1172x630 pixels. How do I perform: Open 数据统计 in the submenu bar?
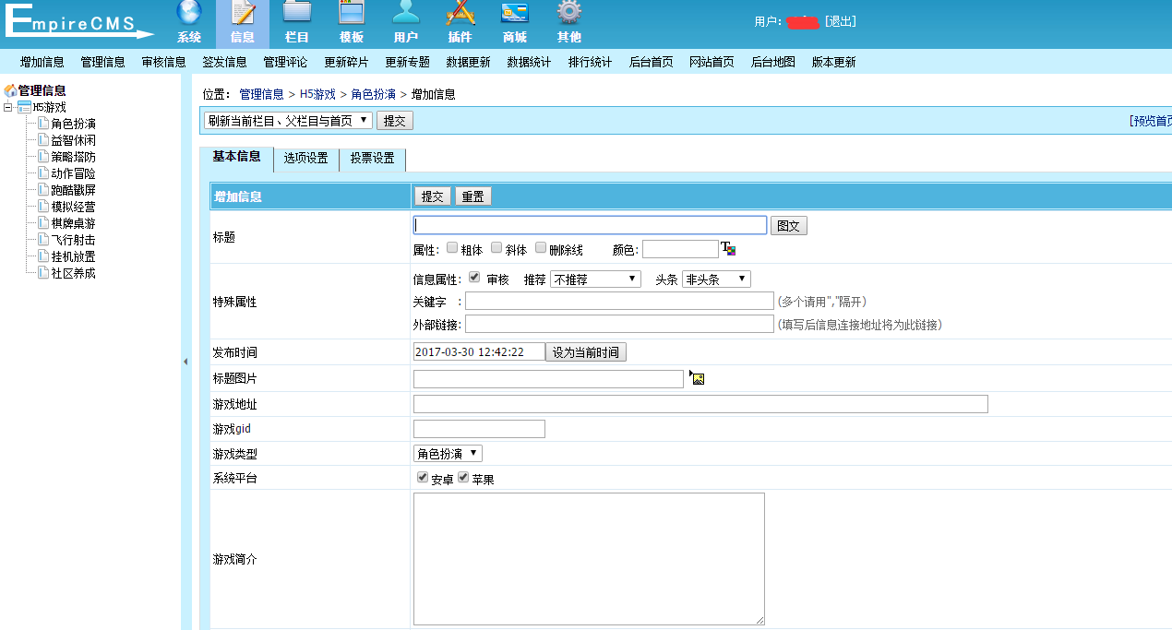529,62
